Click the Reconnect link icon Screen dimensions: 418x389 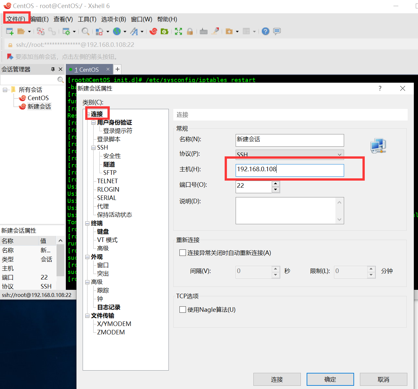click(x=52, y=31)
